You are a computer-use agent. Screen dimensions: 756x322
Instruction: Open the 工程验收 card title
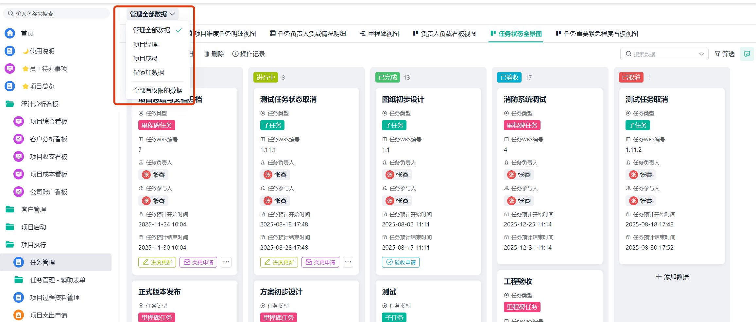[518, 281]
